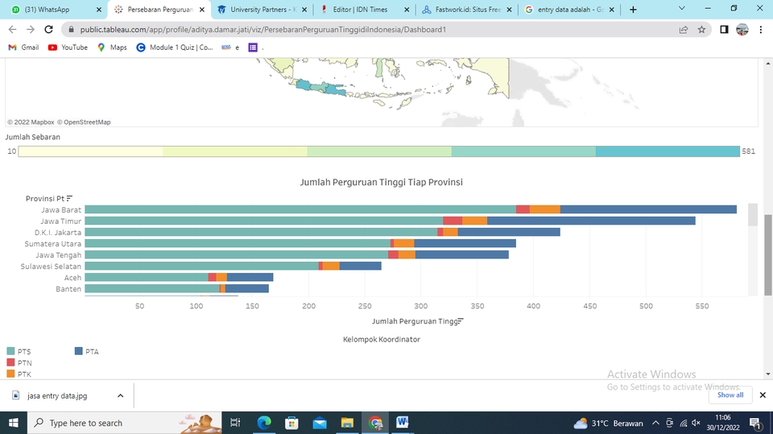This screenshot has height=434, width=773.
Task: Switch to entry data adalah Google tab
Action: [x=570, y=10]
